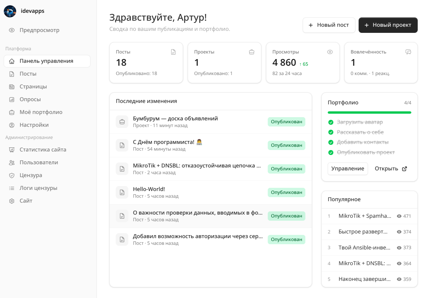Click the chart icon next to Опросы

12,99
